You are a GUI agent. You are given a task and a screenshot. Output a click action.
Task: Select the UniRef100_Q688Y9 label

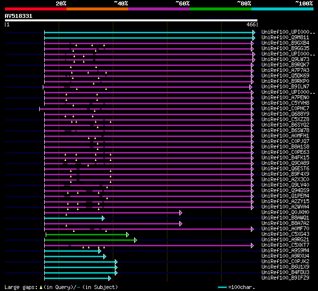coord(285,114)
